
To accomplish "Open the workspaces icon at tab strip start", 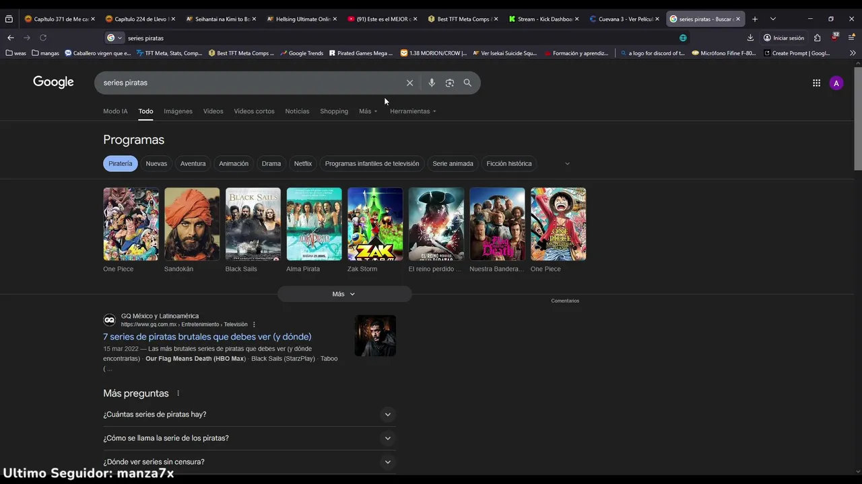I will click(9, 19).
